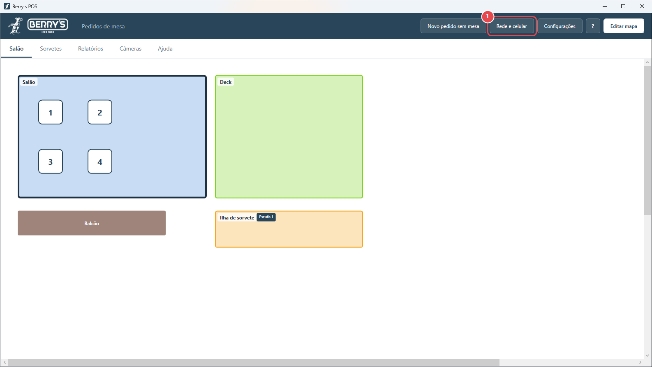Select table 1 in Salão
The image size is (652, 367).
(51, 112)
